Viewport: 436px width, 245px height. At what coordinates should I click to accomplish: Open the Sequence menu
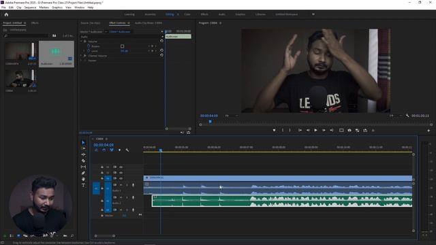click(30, 7)
